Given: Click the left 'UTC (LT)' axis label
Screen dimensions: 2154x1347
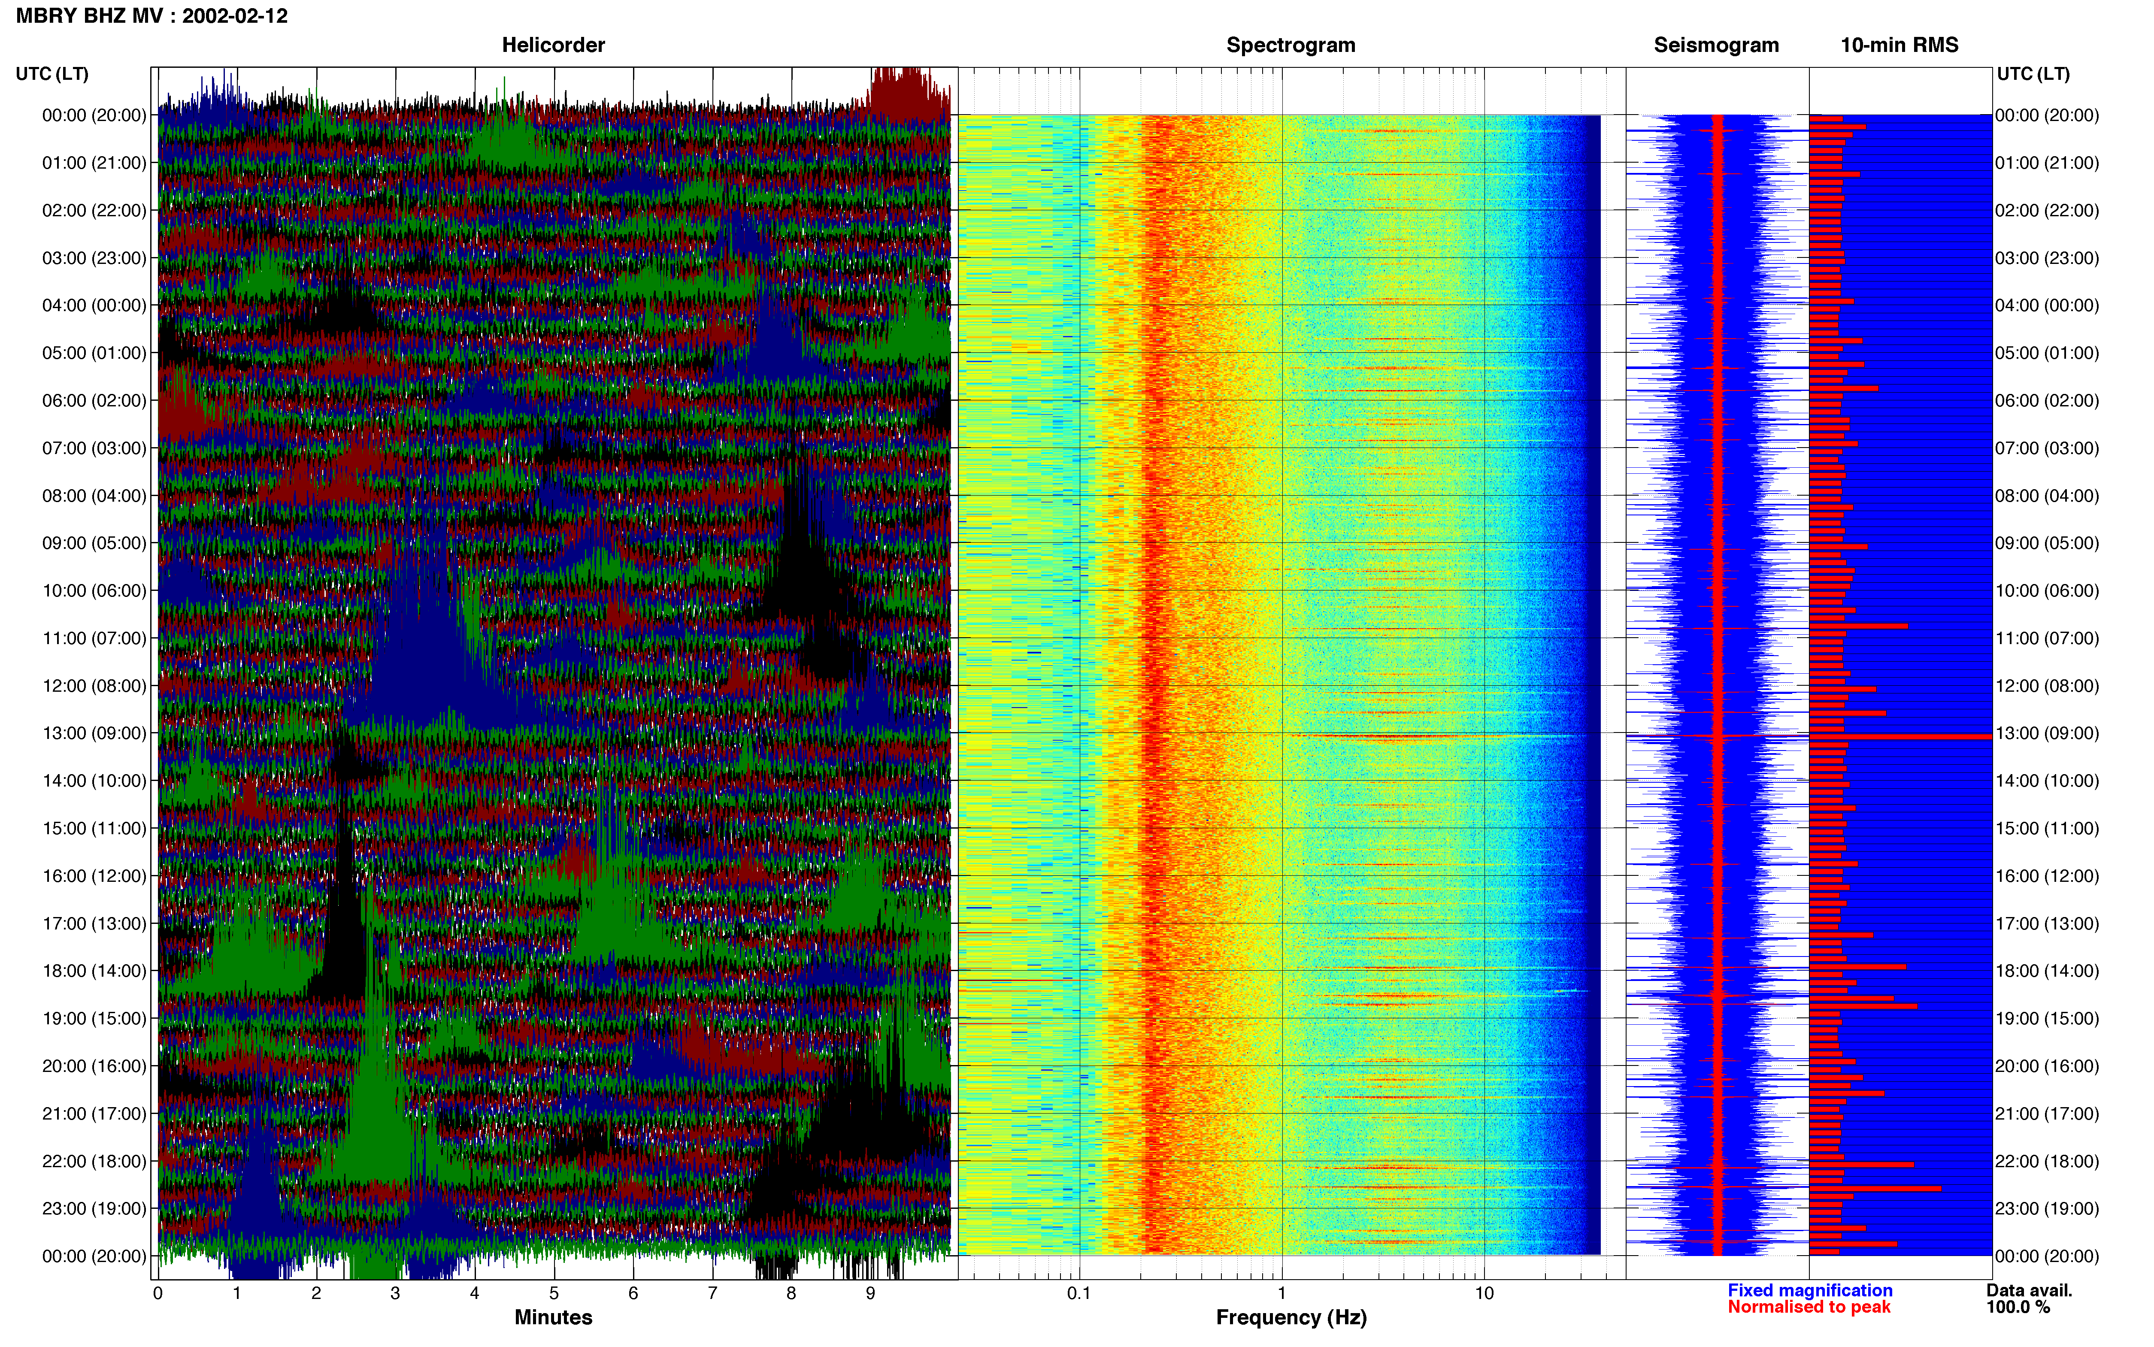Looking at the screenshot, I should pyautogui.click(x=52, y=74).
